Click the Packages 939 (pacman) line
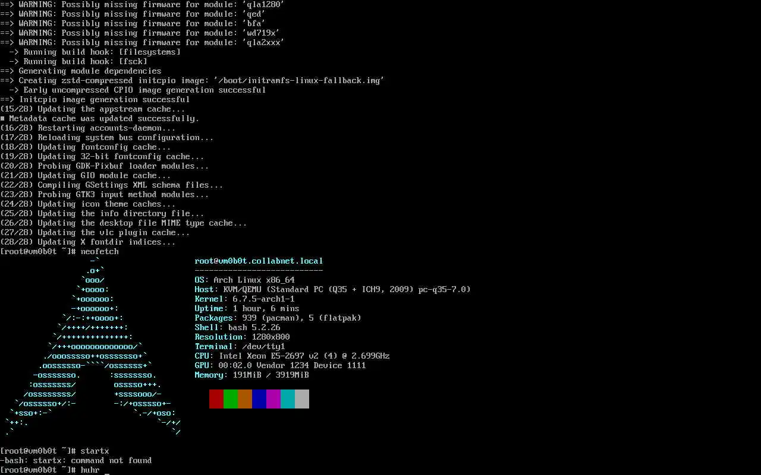The width and height of the screenshot is (761, 475). [x=278, y=318]
